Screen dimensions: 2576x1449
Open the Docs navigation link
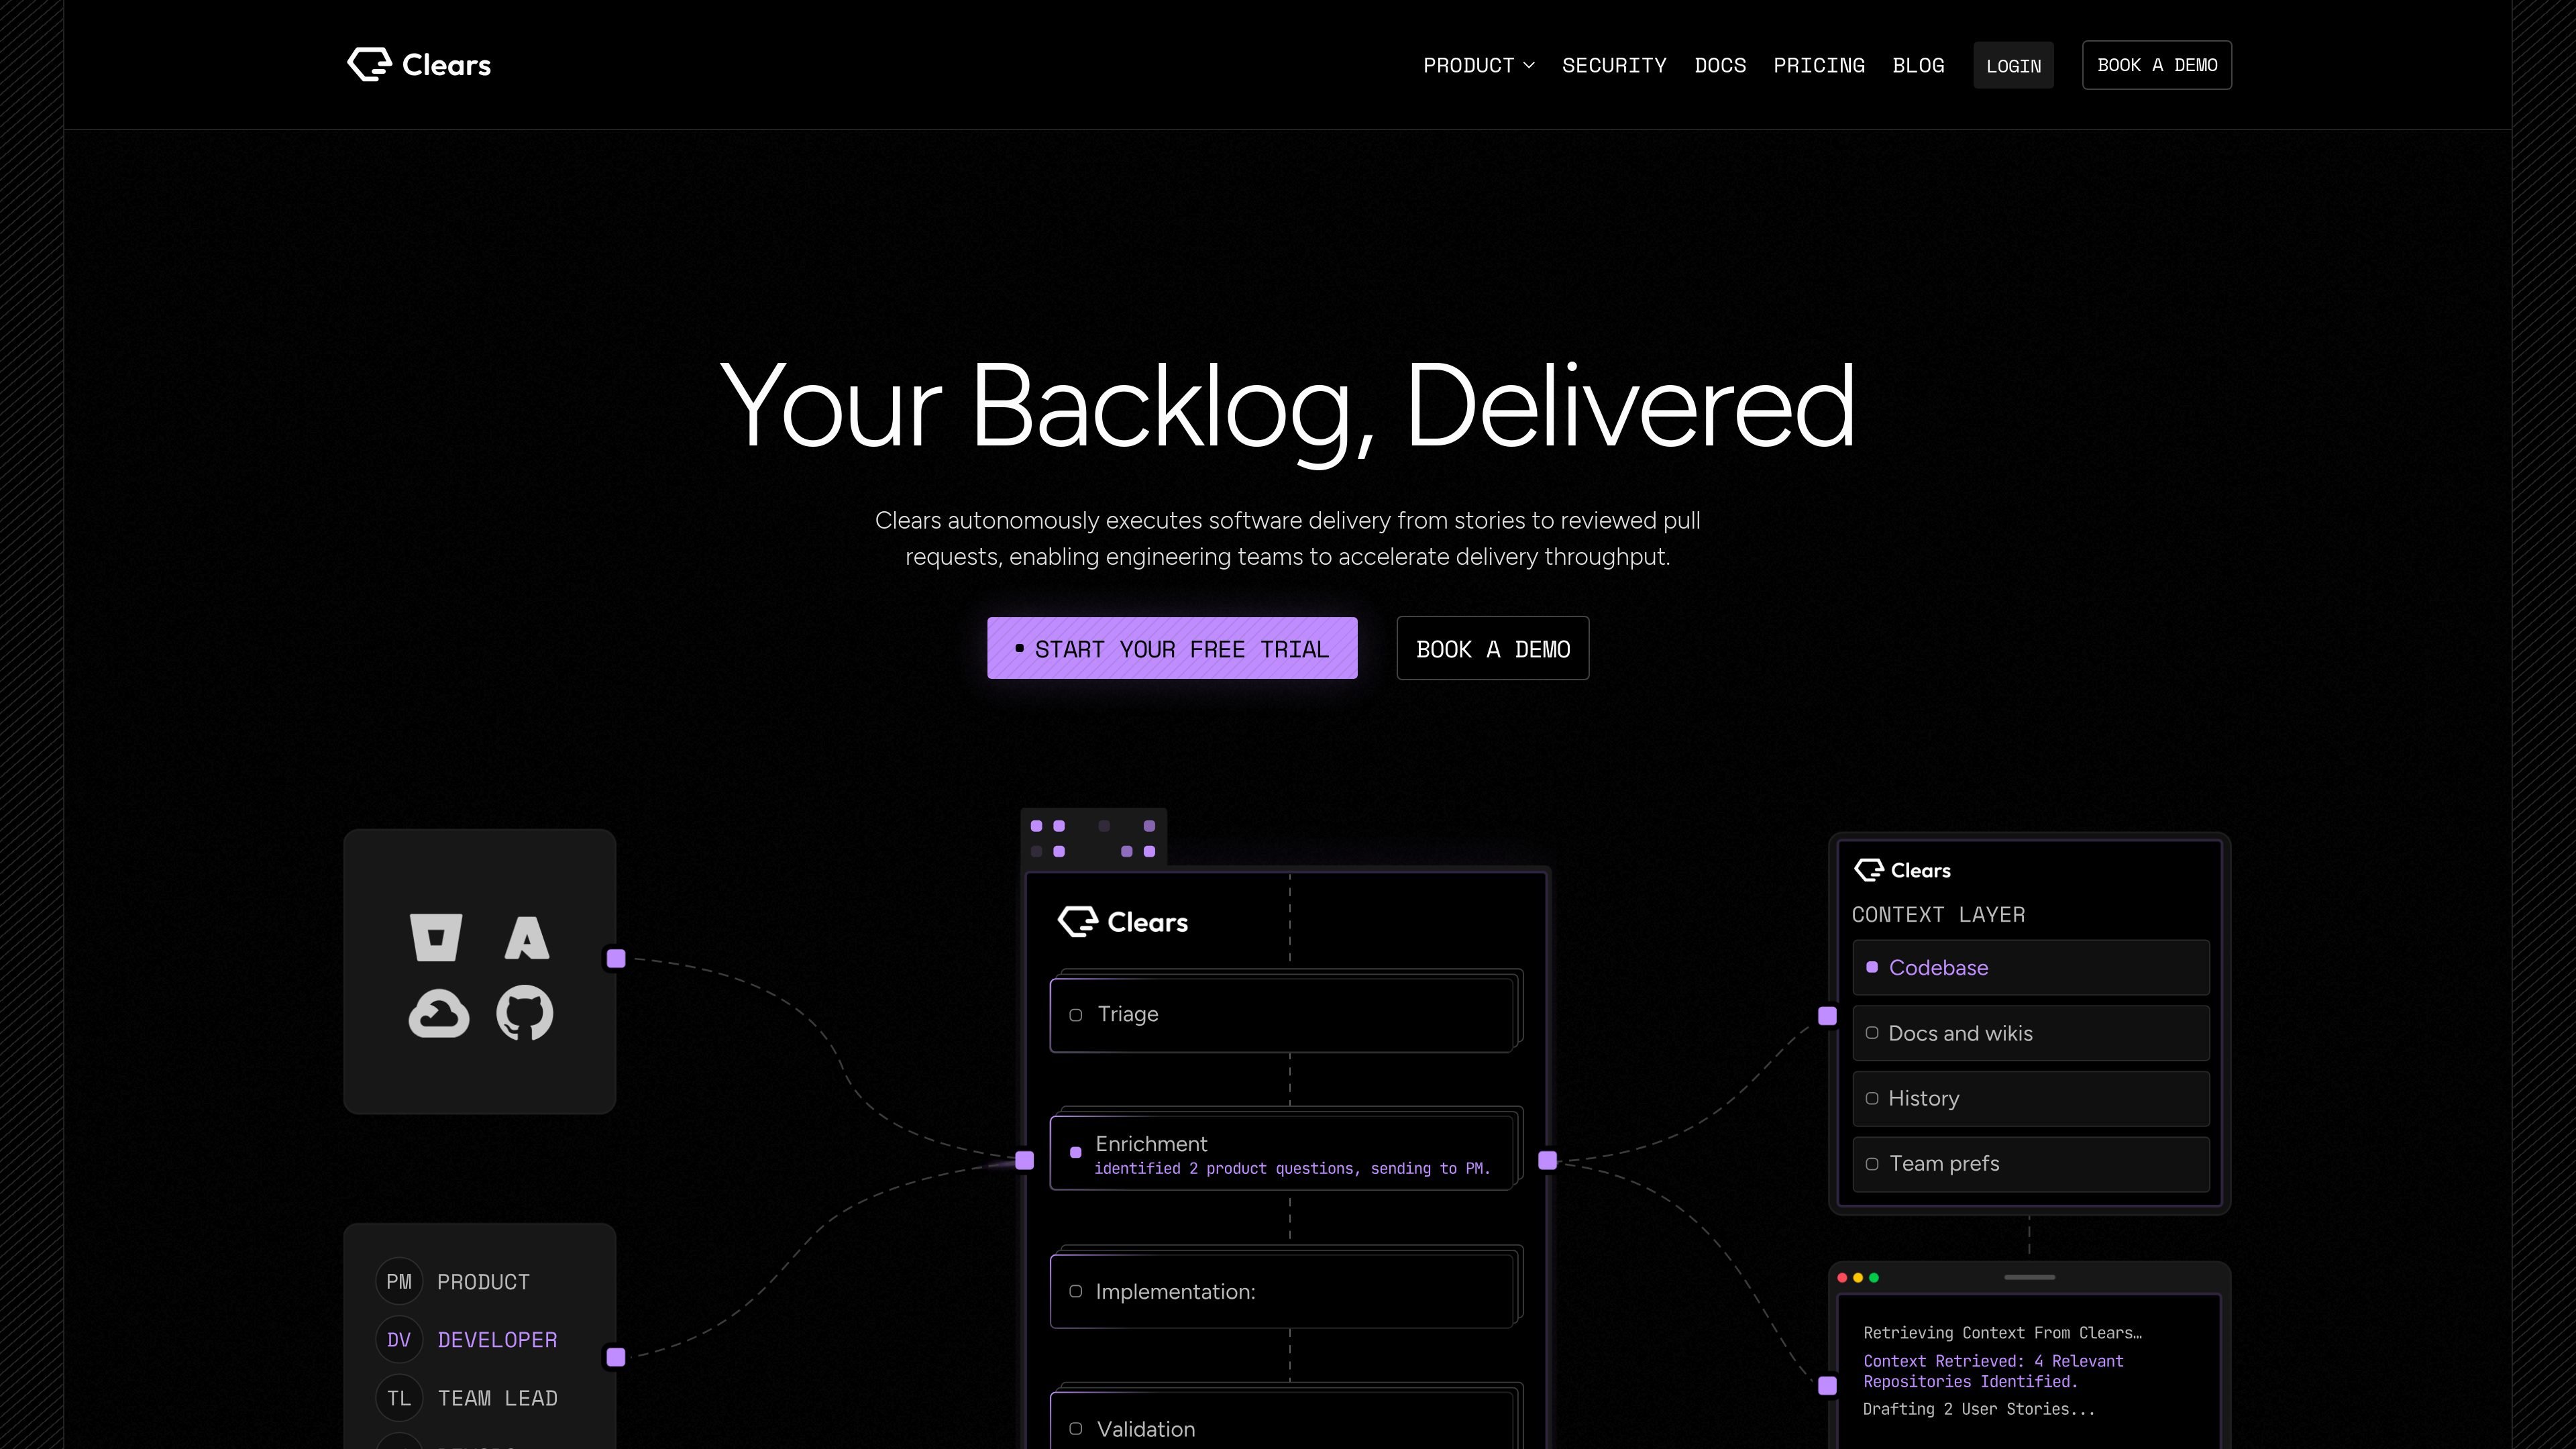1720,66
